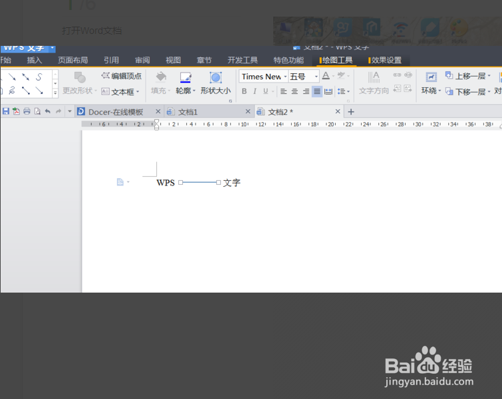Click the print icon
The height and width of the screenshot is (399, 502).
coord(27,112)
